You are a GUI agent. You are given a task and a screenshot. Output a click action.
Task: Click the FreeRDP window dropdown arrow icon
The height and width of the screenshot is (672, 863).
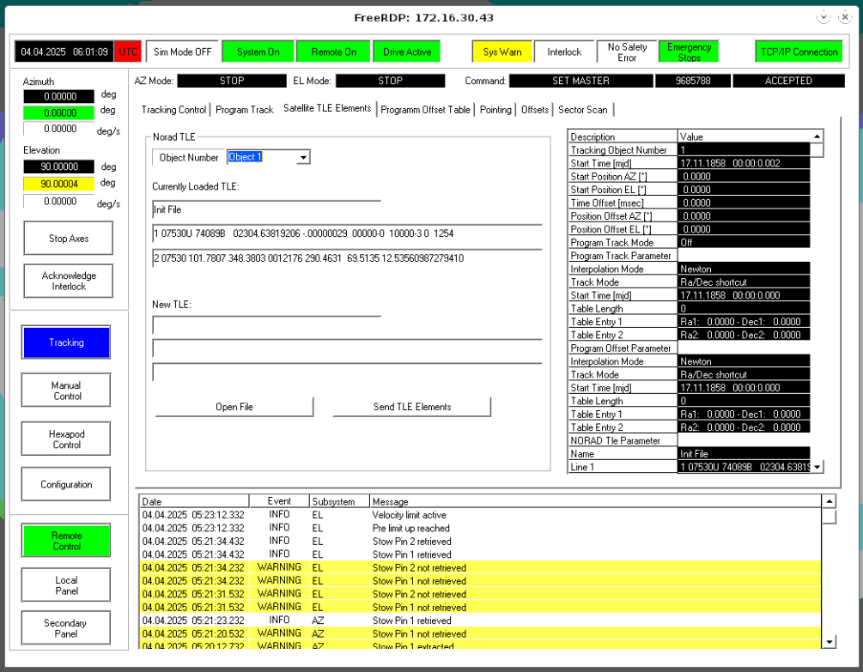[x=823, y=18]
